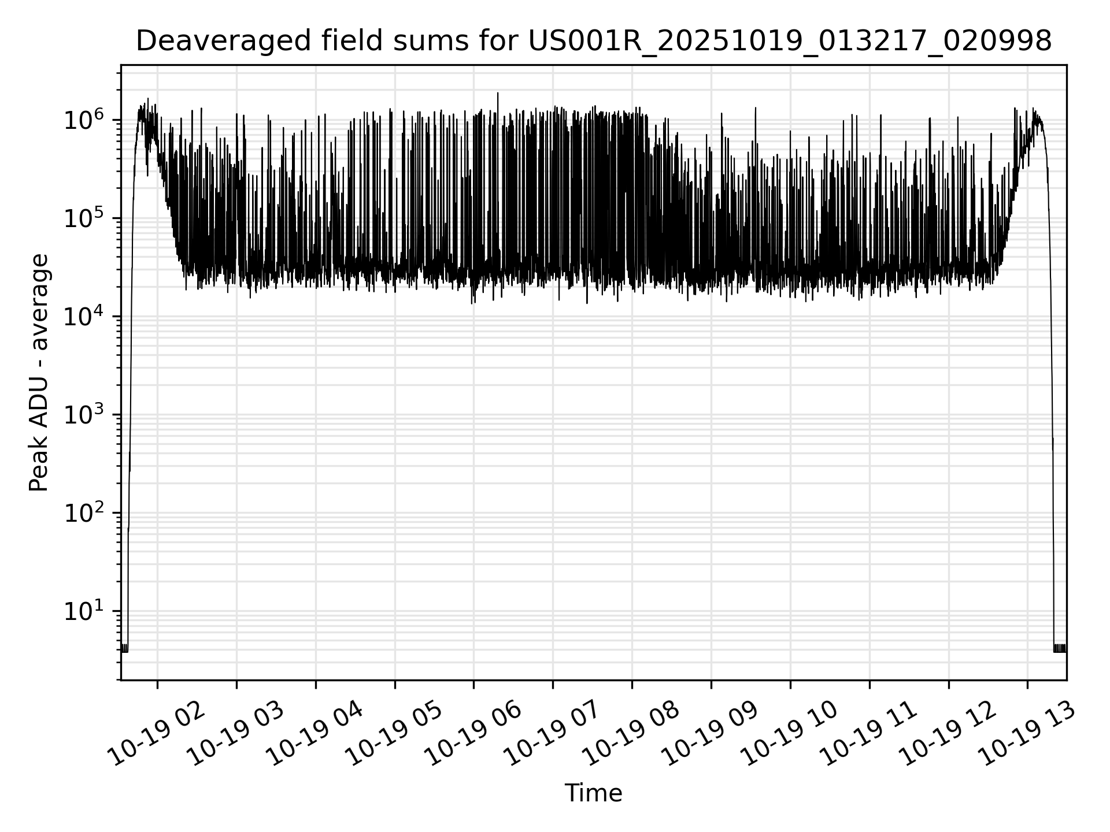Viewport: 1110px width, 832px height.
Task: Click the plot title text
Action: click(593, 42)
